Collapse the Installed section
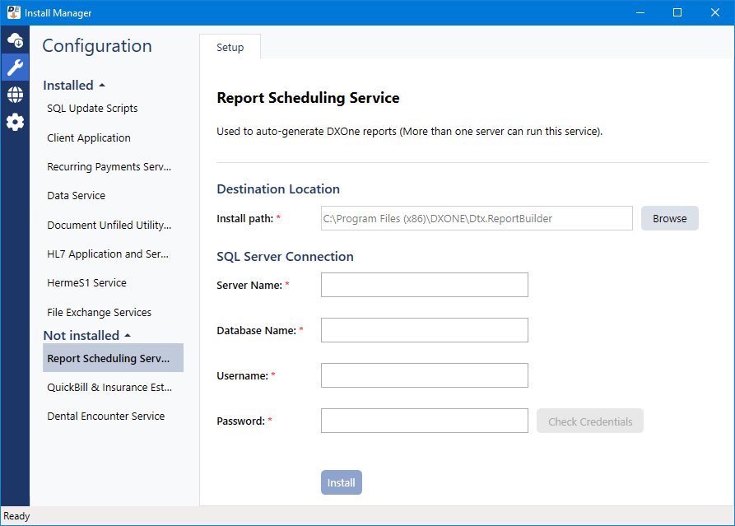The width and height of the screenshot is (735, 526). 101,85
